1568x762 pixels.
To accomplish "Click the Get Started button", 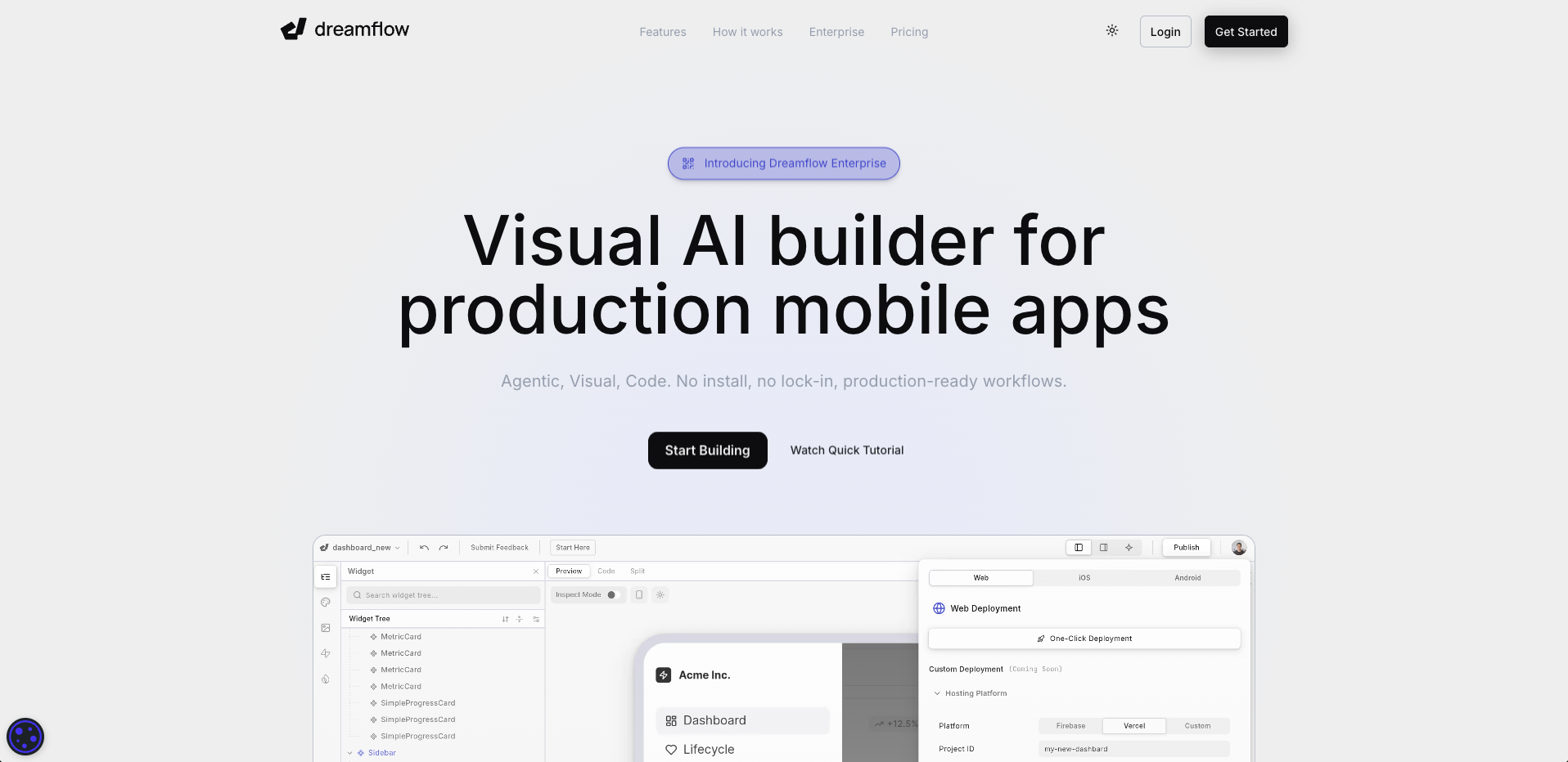I will tap(1246, 32).
